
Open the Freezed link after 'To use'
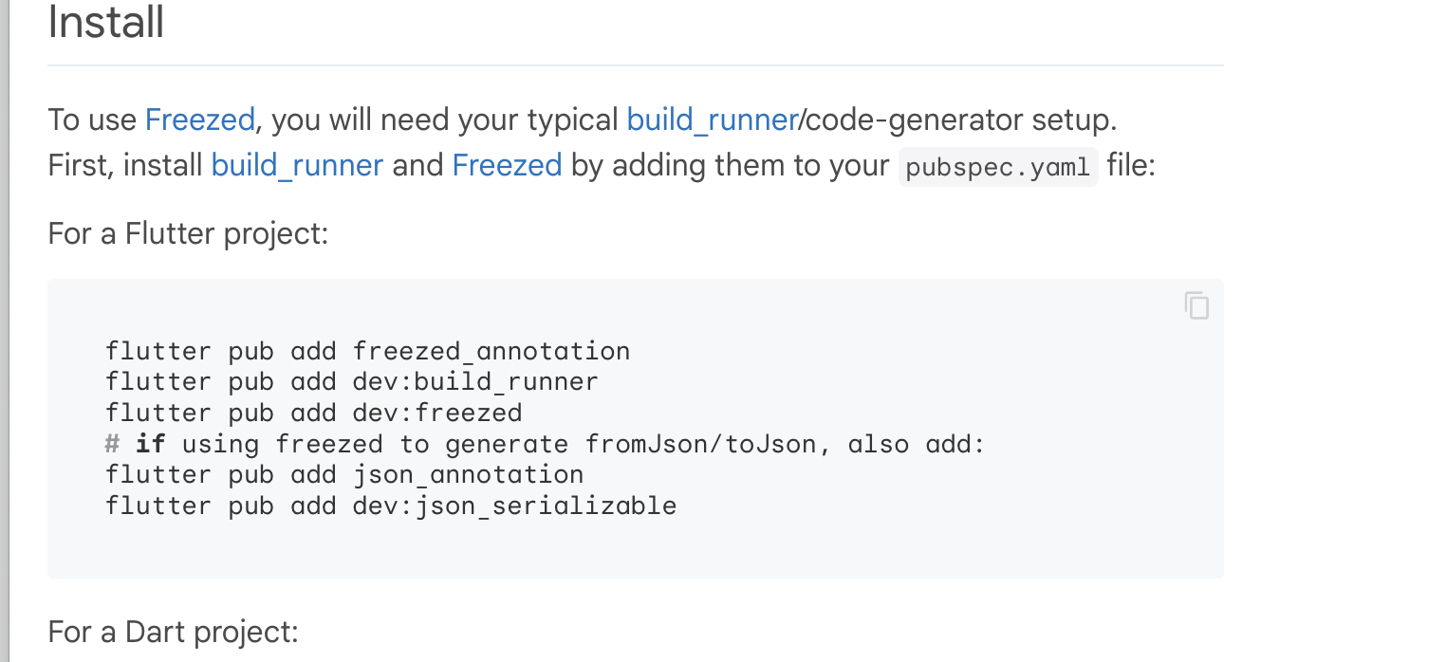tap(199, 120)
